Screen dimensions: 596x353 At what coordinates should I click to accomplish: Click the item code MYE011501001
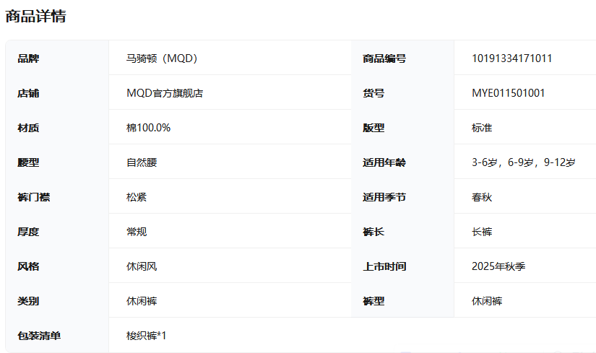click(508, 93)
